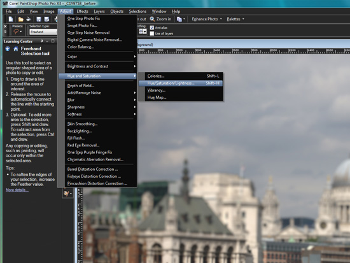Toggle the Anti-alias checkbox
The image size is (350, 263).
pos(152,28)
